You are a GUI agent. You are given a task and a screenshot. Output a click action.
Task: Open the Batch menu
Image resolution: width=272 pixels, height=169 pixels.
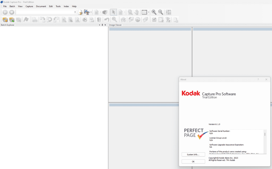click(12, 6)
